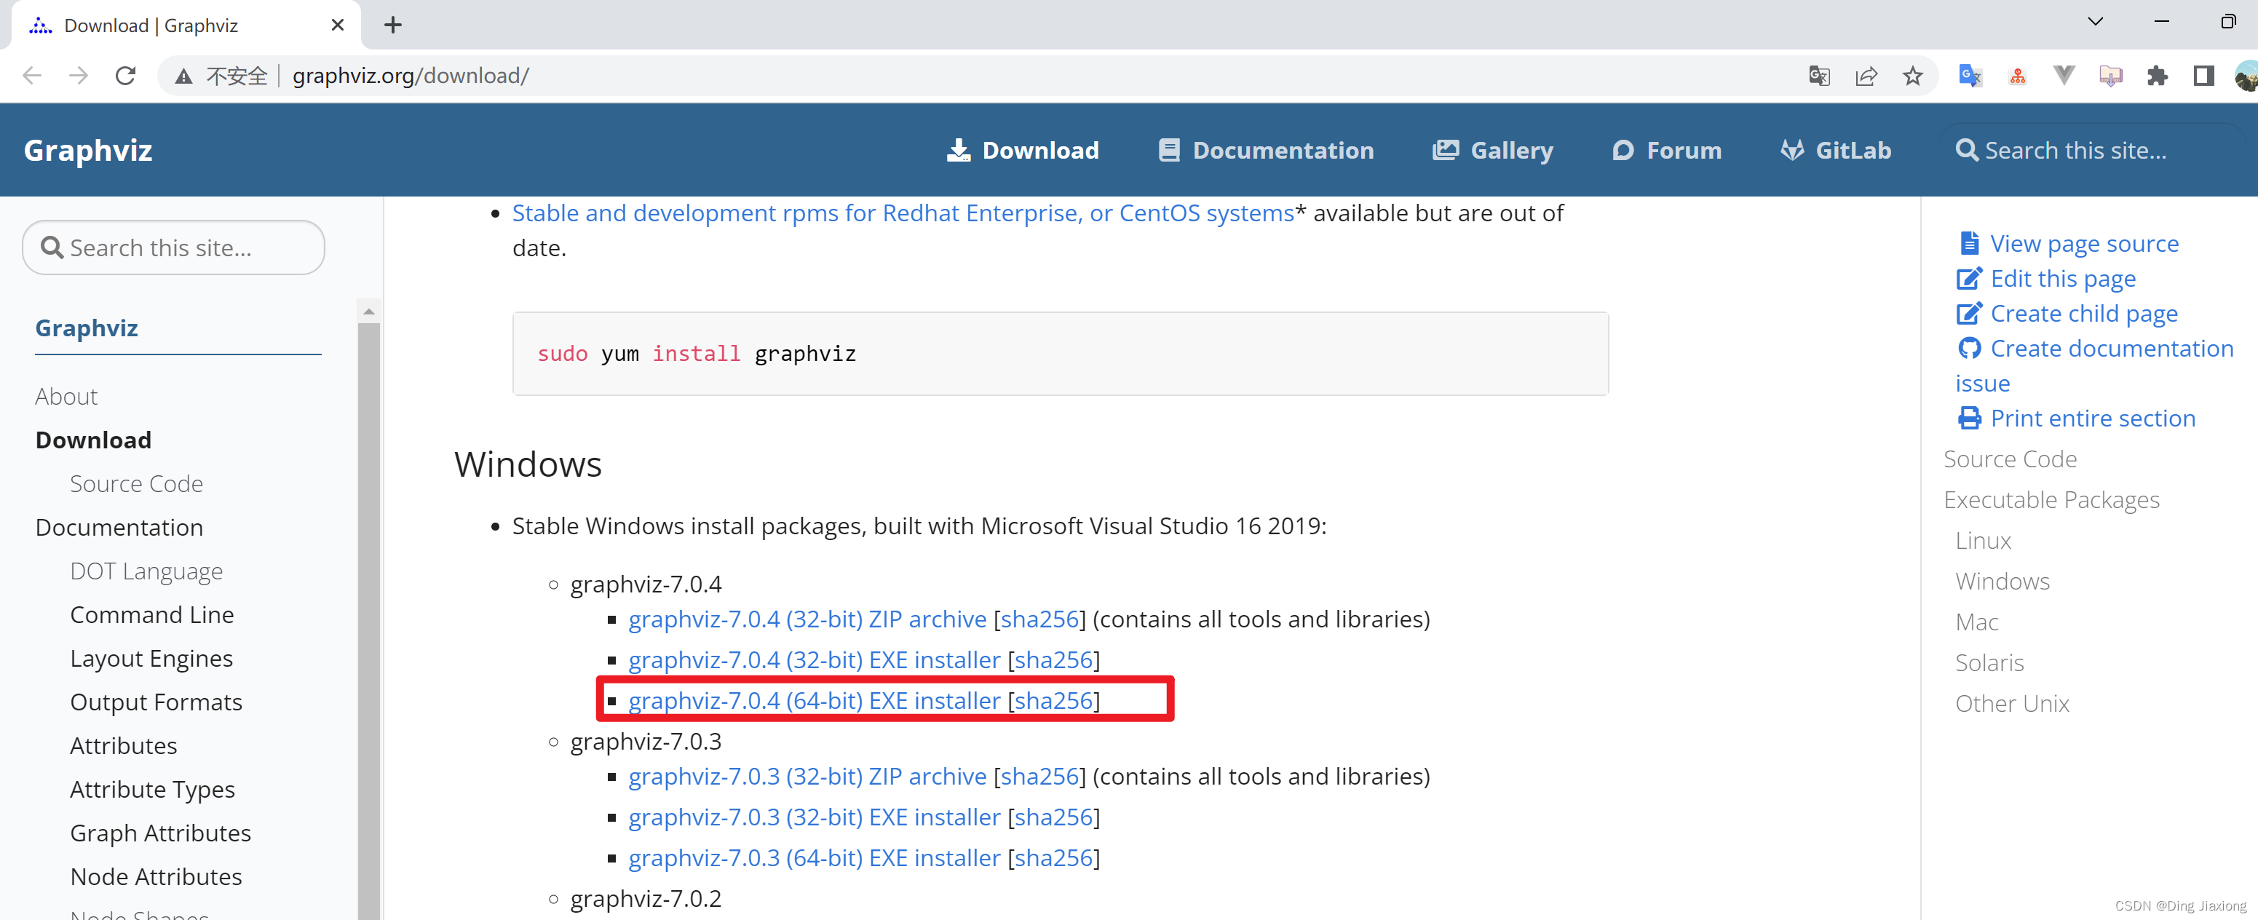Click the Graphviz sidebar heading

(x=87, y=328)
